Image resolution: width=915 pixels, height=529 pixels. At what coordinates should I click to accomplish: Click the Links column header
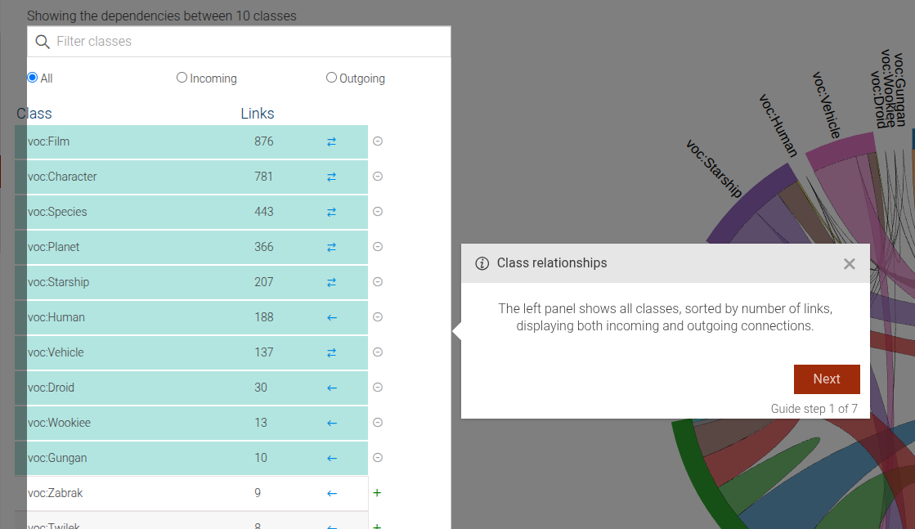click(258, 114)
